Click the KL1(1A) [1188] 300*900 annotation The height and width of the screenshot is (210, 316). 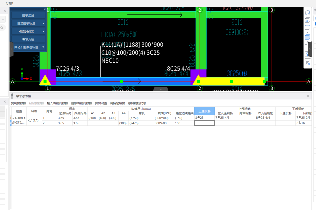click(132, 45)
